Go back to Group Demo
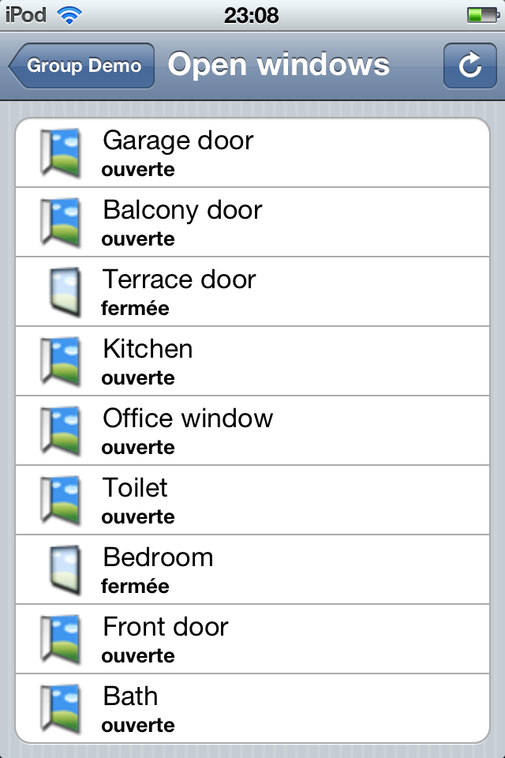Image resolution: width=505 pixels, height=758 pixels. (82, 66)
